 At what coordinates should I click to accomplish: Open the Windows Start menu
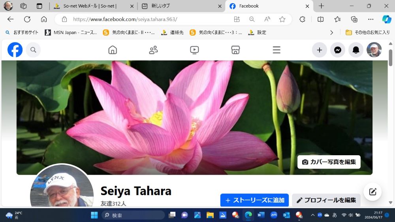pyautogui.click(x=94, y=215)
